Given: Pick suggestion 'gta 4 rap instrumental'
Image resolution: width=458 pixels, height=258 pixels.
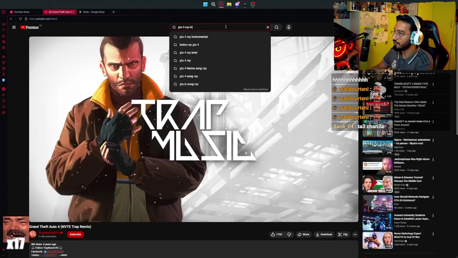Looking at the screenshot, I should point(220,37).
